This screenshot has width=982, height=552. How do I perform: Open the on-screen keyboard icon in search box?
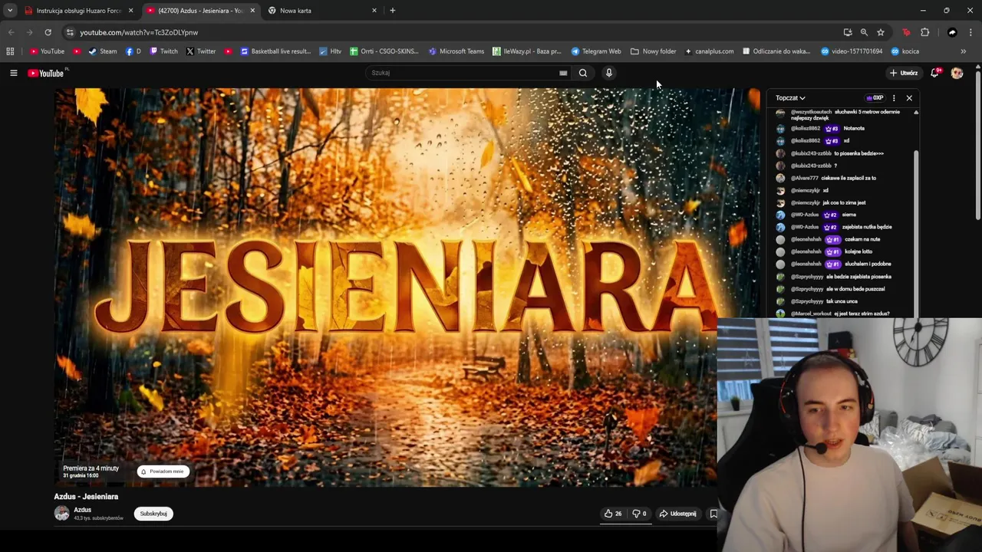point(563,73)
